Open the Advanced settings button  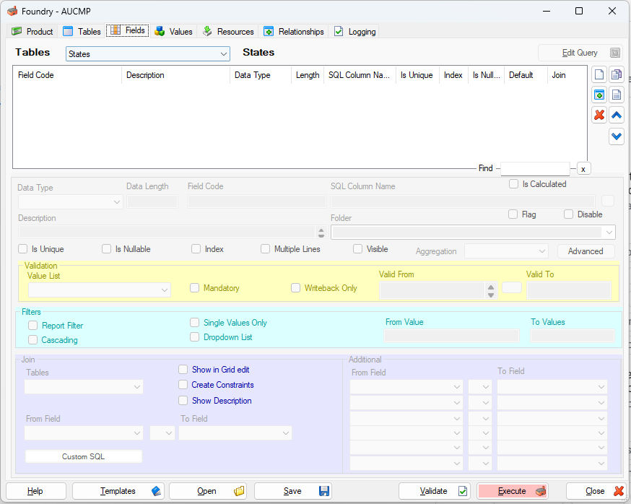coord(586,251)
